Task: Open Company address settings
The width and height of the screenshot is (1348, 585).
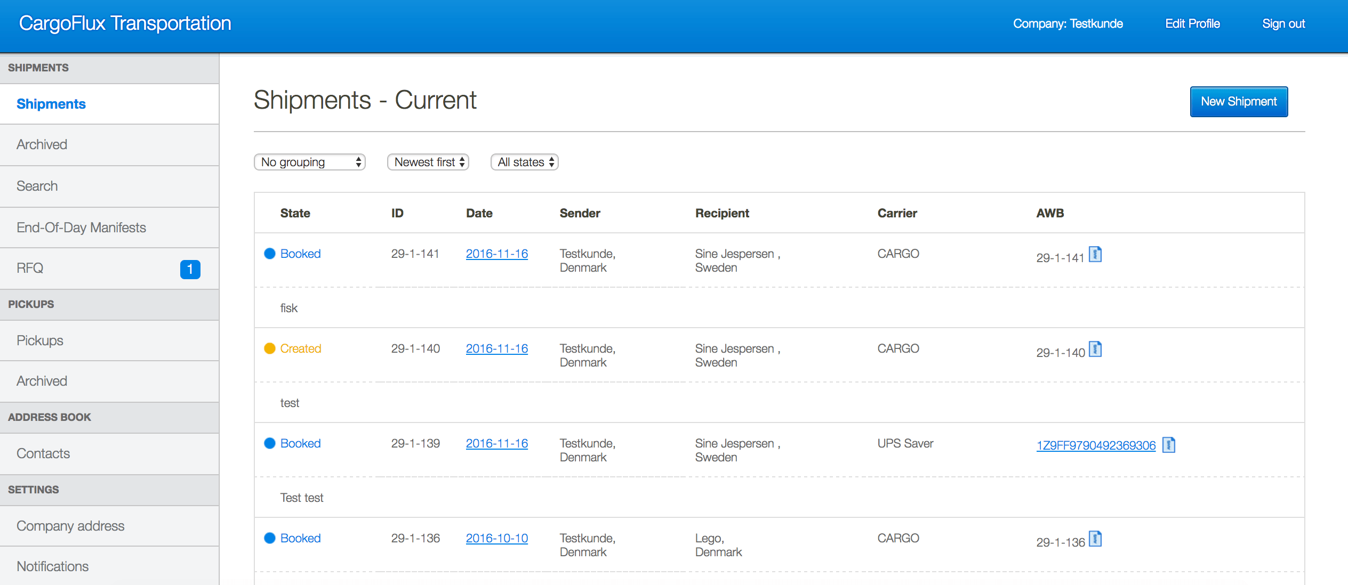Action: tap(70, 526)
